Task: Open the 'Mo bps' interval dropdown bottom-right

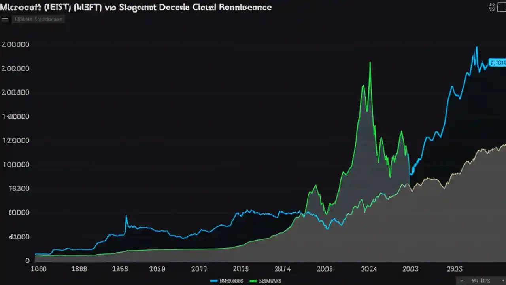Action: (480, 280)
